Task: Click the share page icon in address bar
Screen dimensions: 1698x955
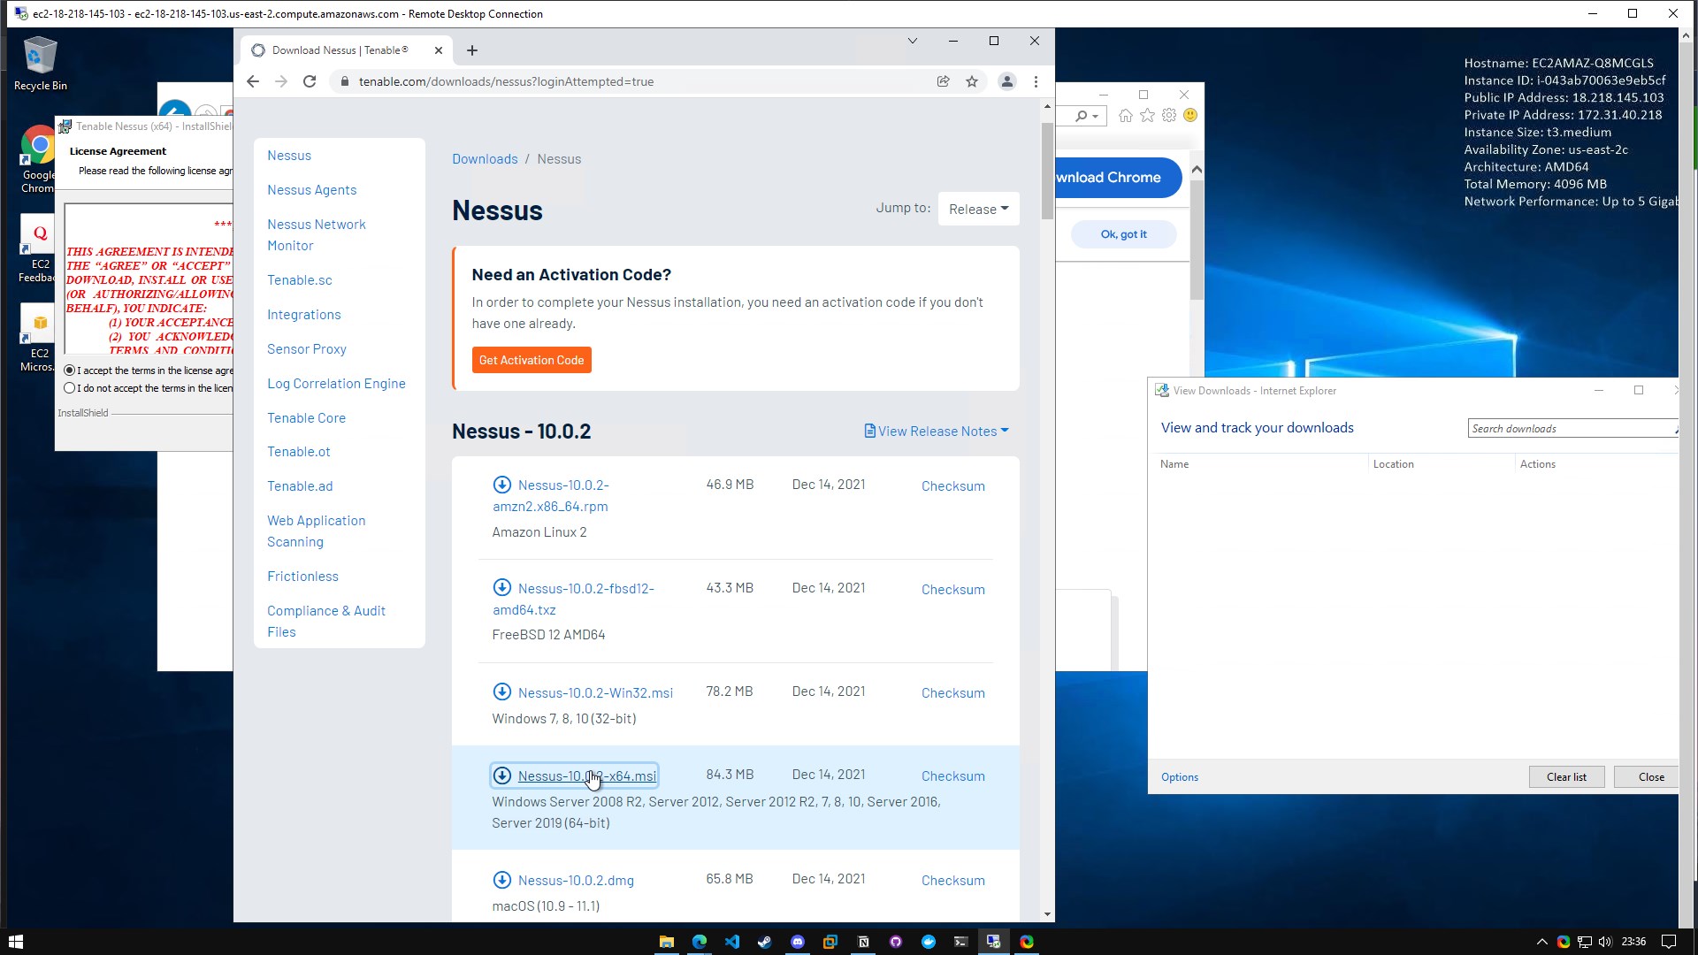Action: tap(944, 81)
